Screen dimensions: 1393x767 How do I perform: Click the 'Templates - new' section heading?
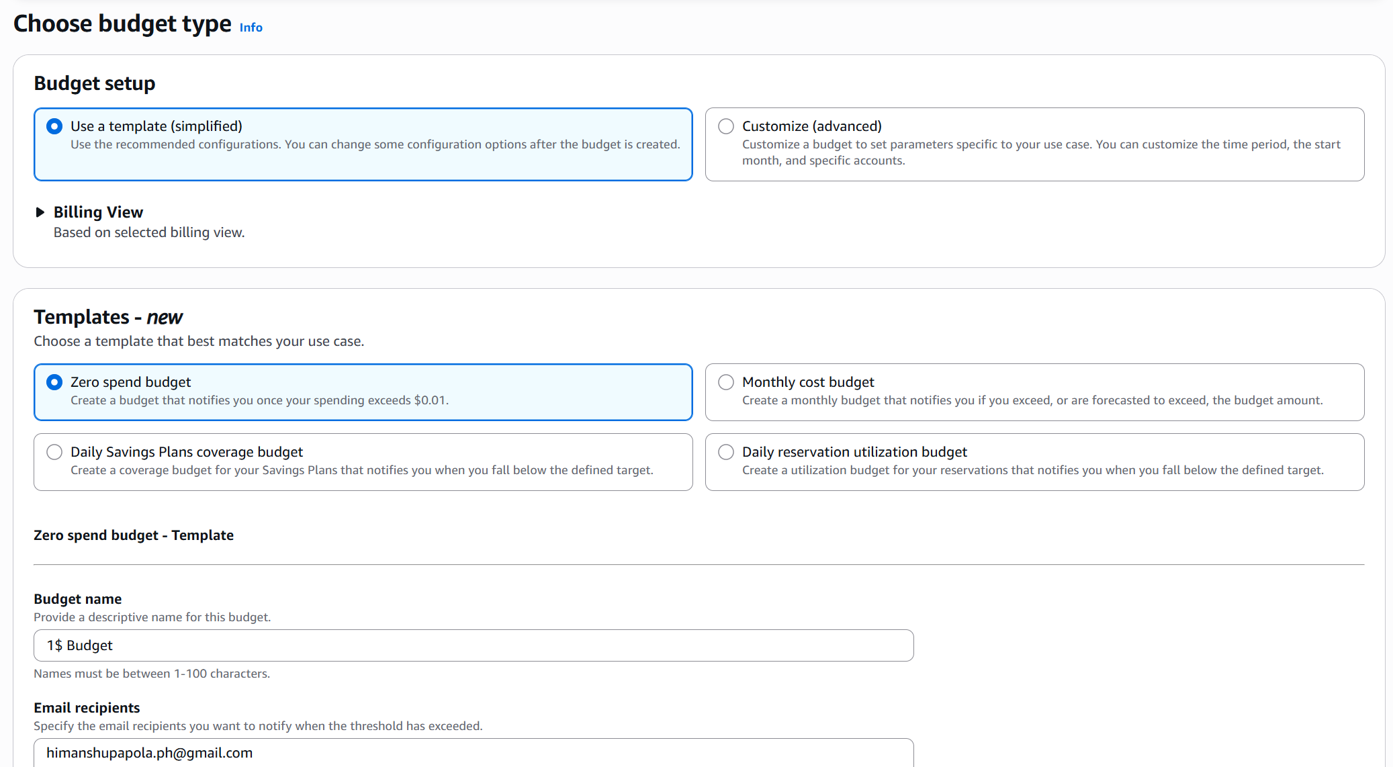(x=108, y=317)
